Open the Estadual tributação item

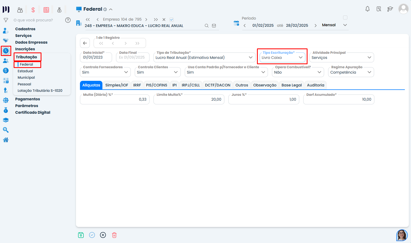(x=25, y=71)
